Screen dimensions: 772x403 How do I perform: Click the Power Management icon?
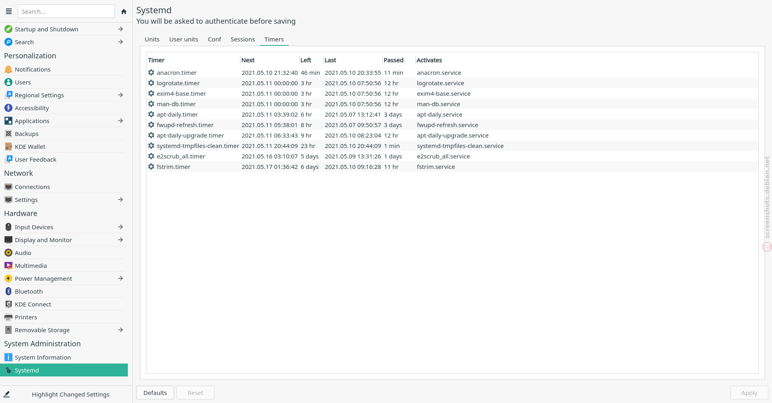(x=8, y=278)
